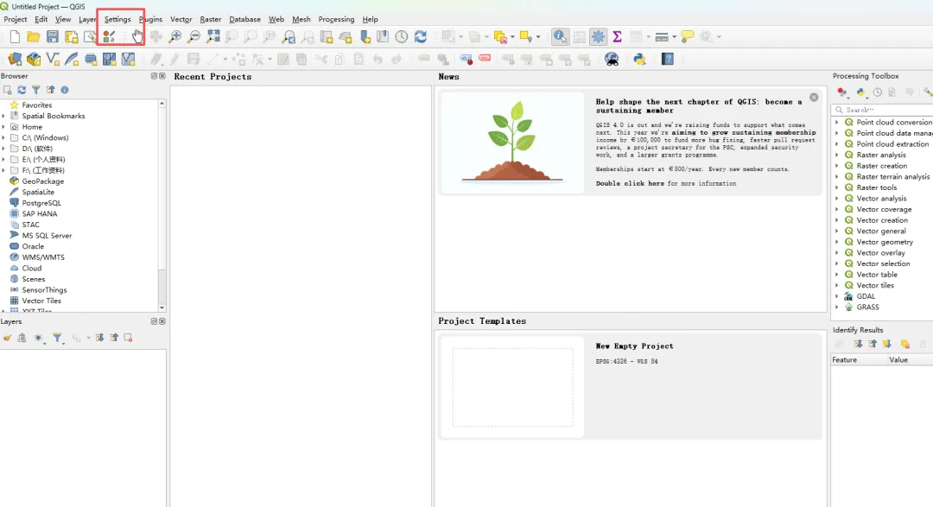Viewport: 933px width, 507px height.
Task: Filter the Browser panel tree
Action: (x=35, y=90)
